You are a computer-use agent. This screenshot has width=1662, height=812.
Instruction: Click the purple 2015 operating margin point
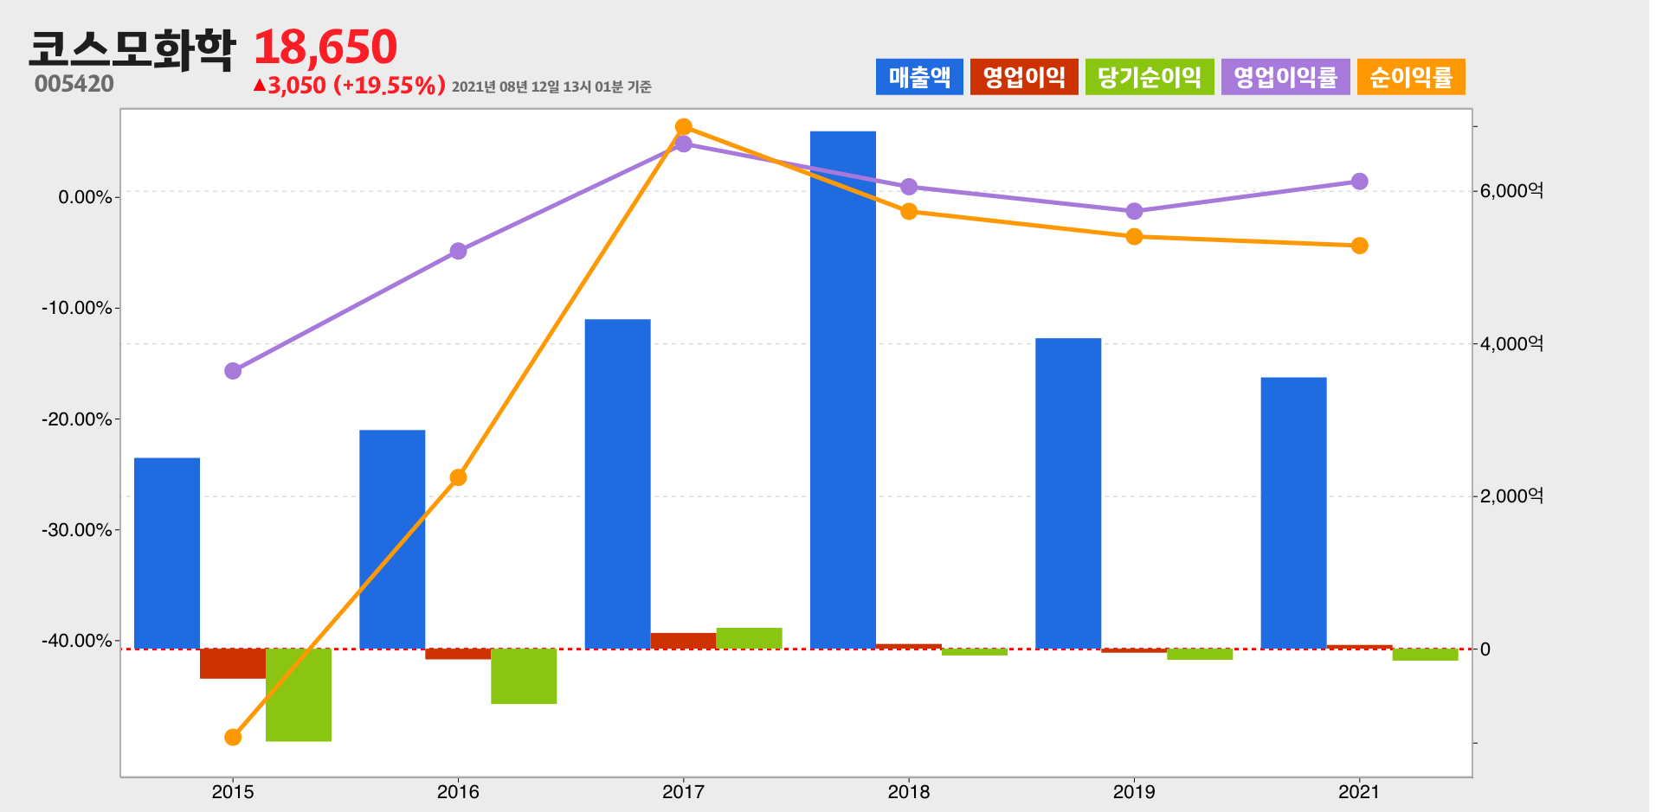233,371
